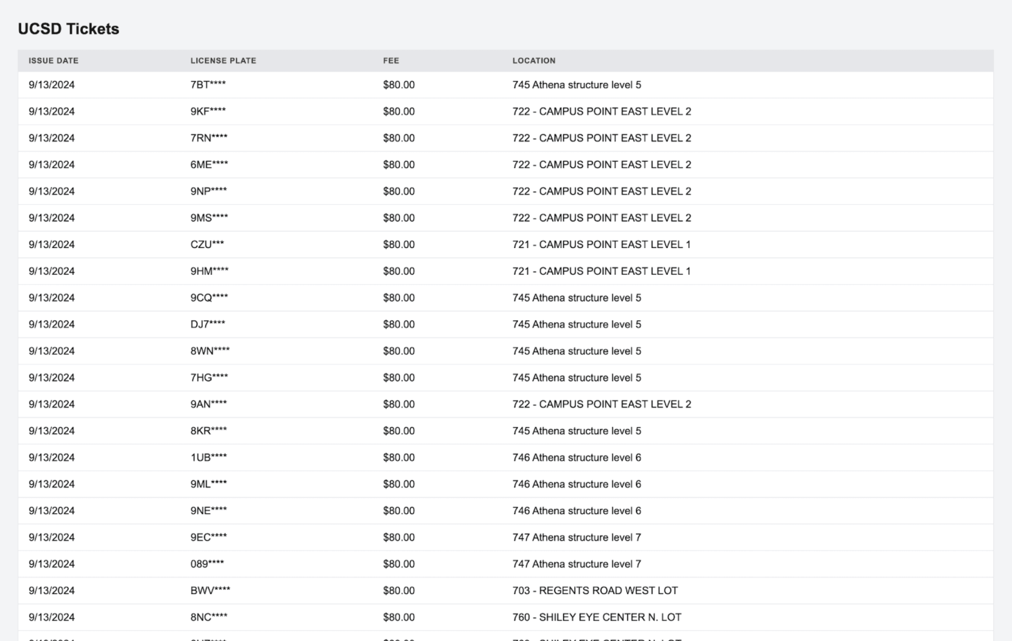Click the location in the 9ML**** row

tap(577, 484)
